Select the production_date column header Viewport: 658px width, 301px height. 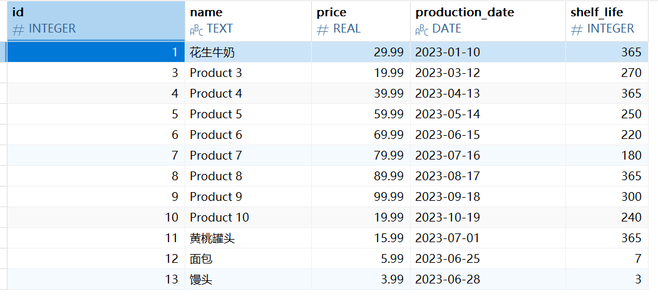click(x=488, y=21)
